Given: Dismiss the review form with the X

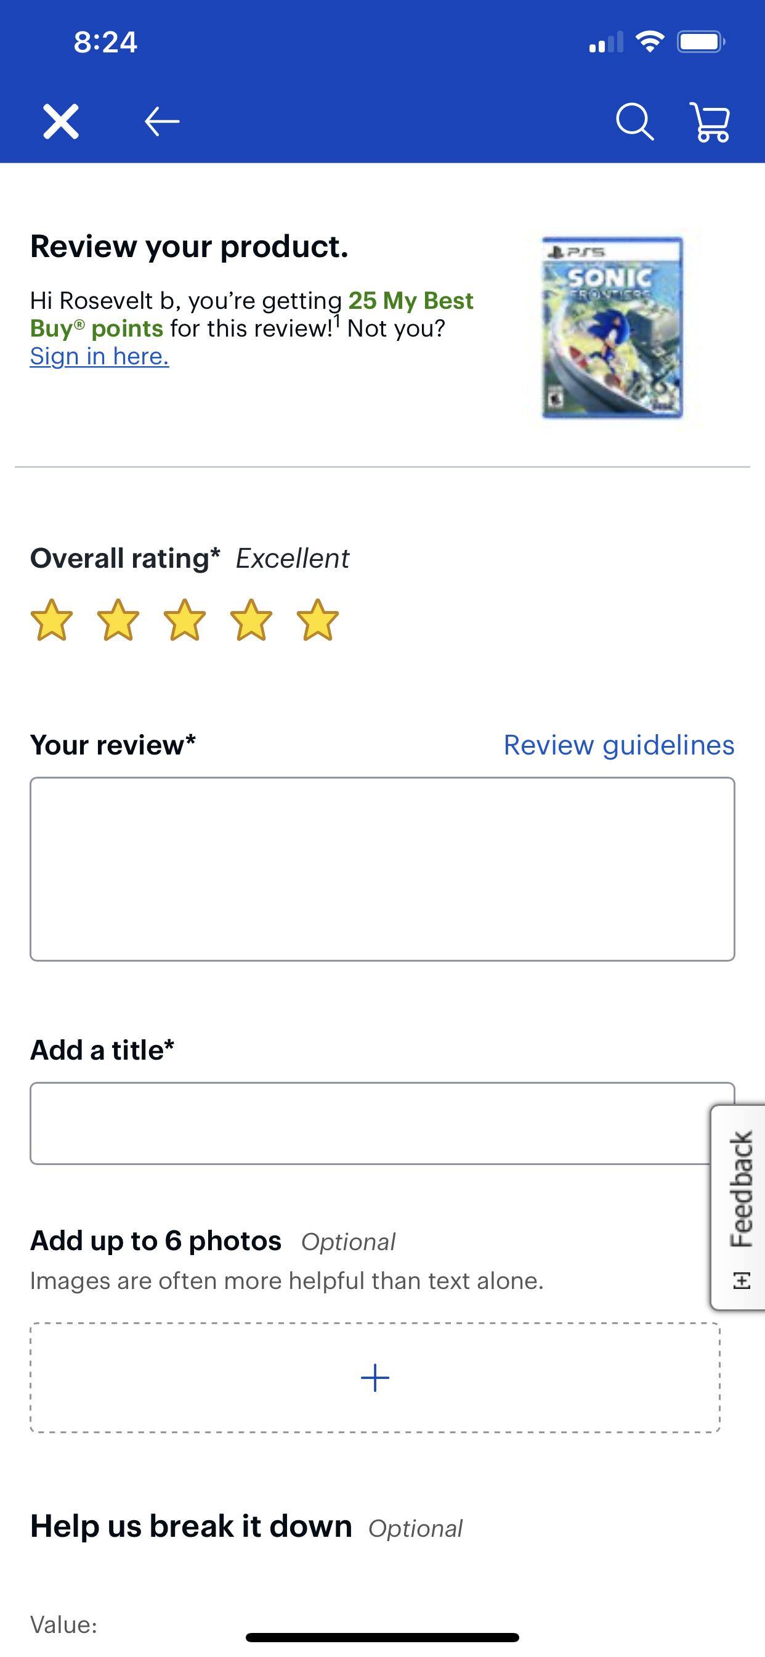Looking at the screenshot, I should tap(62, 121).
